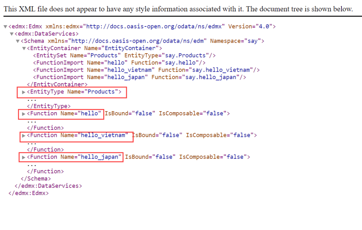Expand the hello Function node
Viewport: 362px width, 230px height.
[x=24, y=114]
